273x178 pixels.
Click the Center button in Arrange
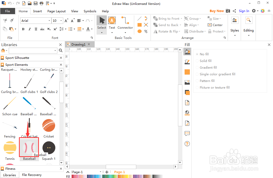tap(215, 25)
